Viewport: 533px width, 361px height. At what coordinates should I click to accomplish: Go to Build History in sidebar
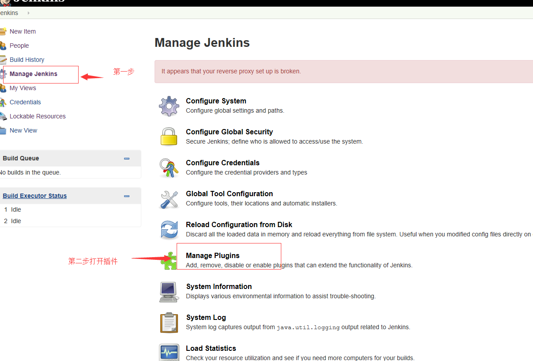pyautogui.click(x=27, y=60)
